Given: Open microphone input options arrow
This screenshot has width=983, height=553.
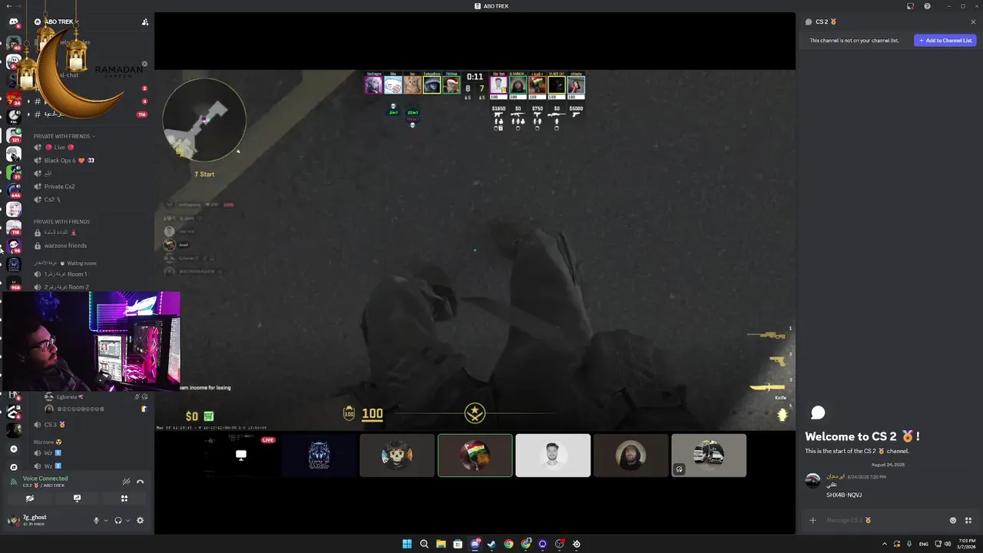Looking at the screenshot, I should (x=106, y=520).
